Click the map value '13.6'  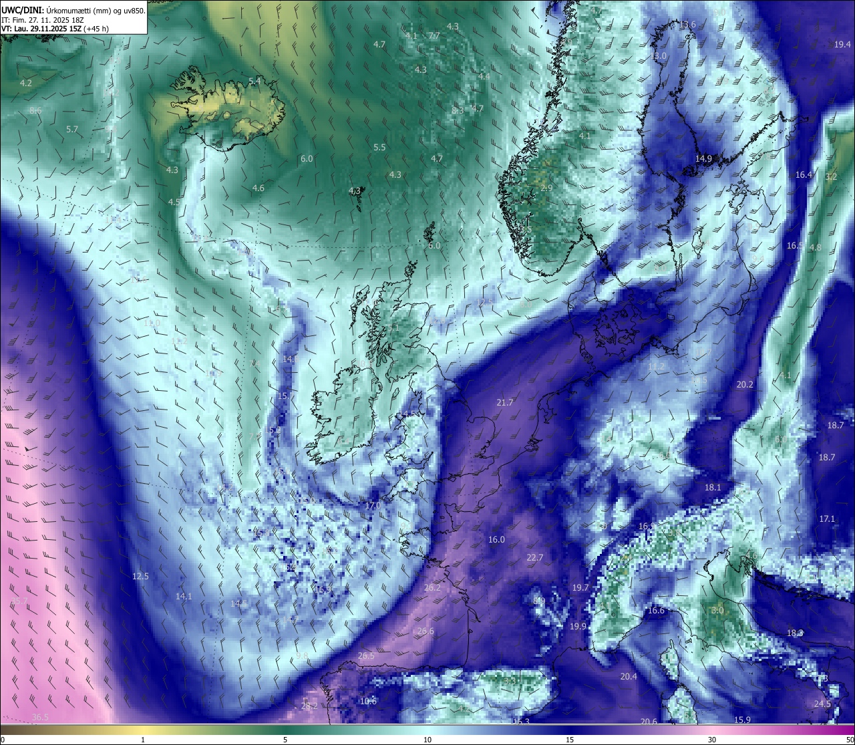coord(687,25)
